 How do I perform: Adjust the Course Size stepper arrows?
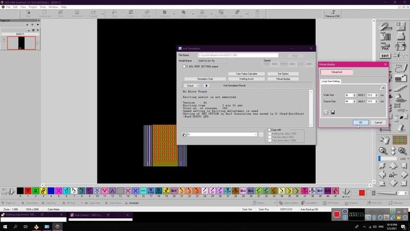pos(354,101)
